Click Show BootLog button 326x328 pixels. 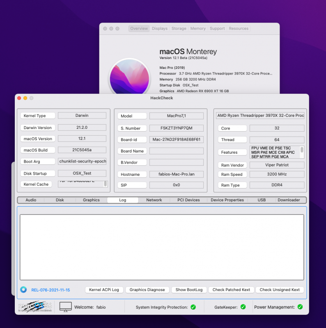coord(189,290)
